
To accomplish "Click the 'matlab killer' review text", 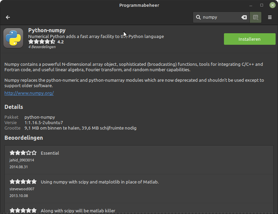I will point(78,211).
